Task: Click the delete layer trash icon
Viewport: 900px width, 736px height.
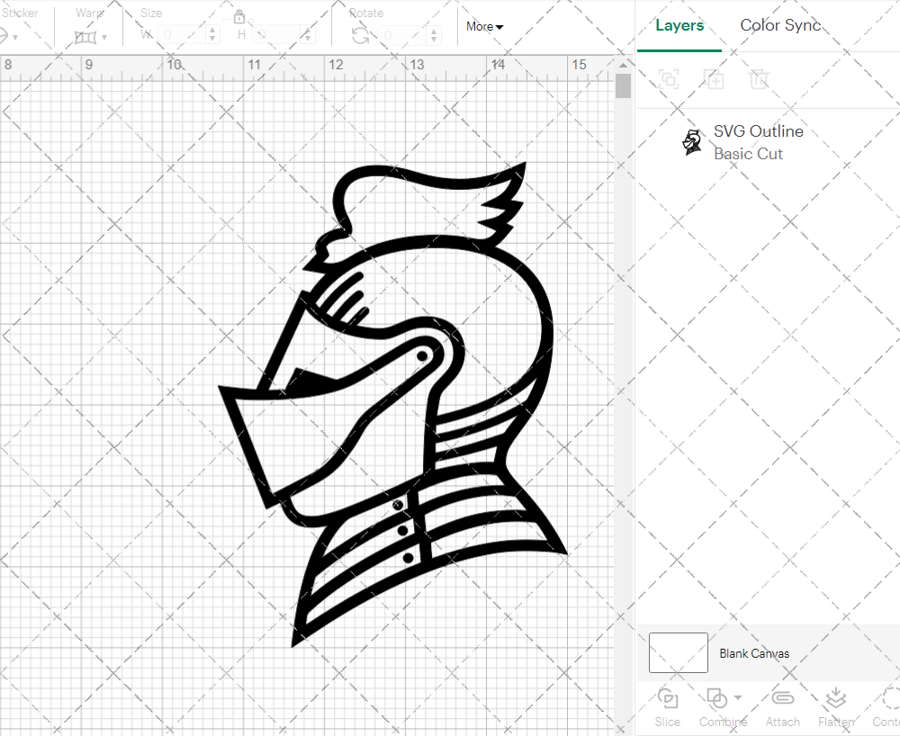Action: point(759,79)
